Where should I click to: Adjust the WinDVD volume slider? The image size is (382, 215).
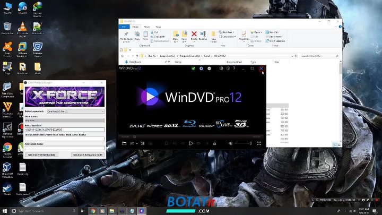click(x=243, y=143)
